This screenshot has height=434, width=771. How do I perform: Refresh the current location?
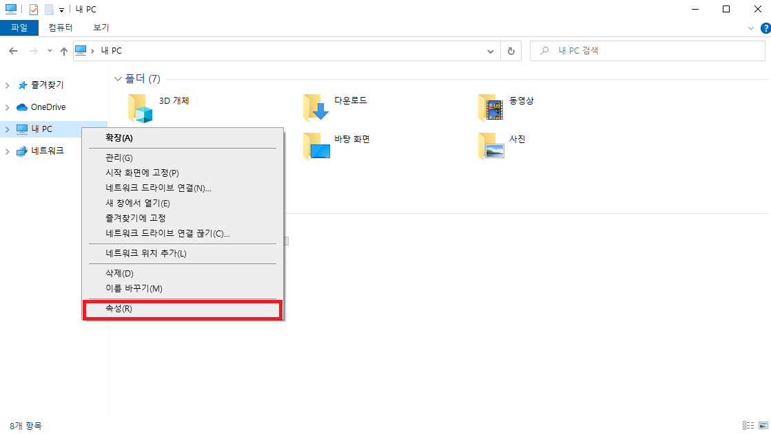(511, 51)
